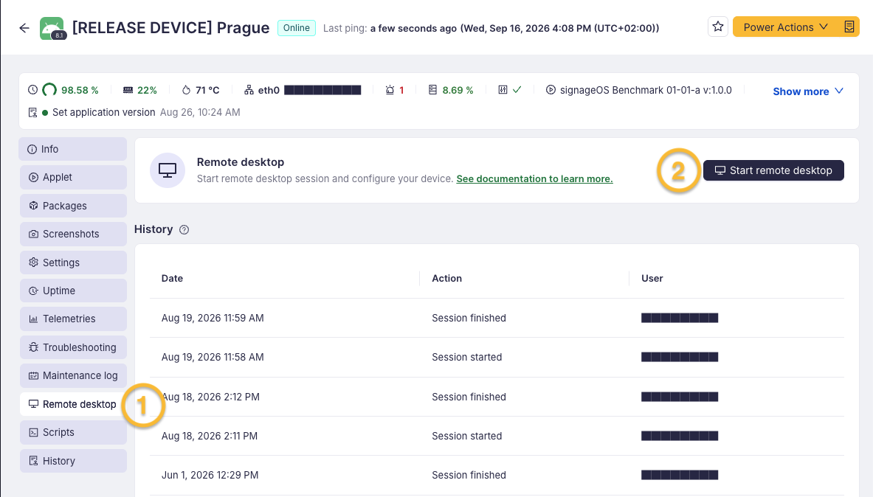Open the document icon beside Power Actions

[849, 27]
